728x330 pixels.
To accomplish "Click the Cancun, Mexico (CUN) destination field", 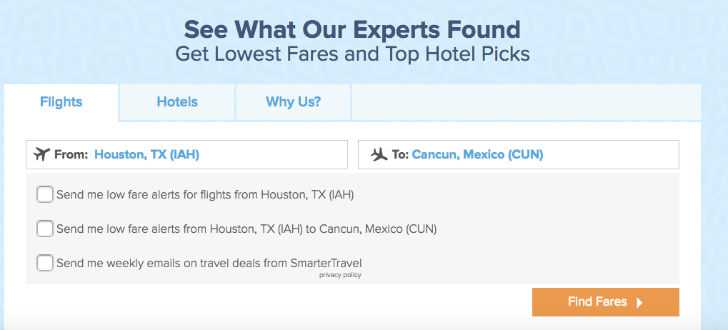I will [x=477, y=154].
